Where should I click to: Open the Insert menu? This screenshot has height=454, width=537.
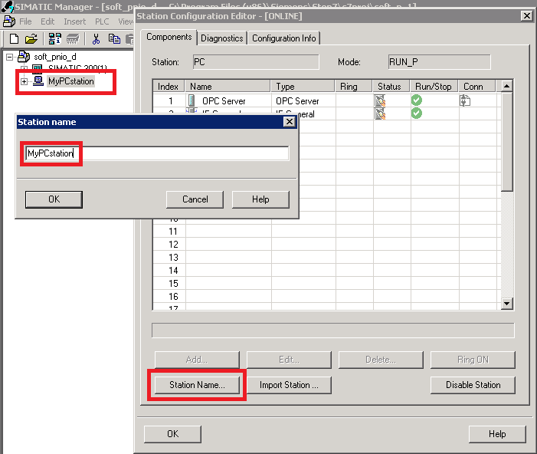click(x=74, y=21)
